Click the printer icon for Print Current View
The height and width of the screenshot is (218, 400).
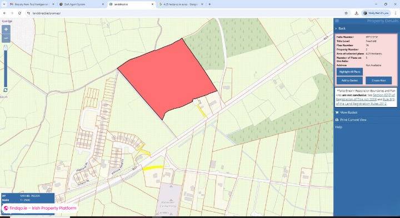click(x=337, y=120)
